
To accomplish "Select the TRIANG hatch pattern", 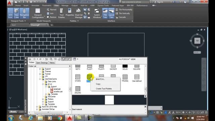I will pyautogui.click(x=125, y=78).
